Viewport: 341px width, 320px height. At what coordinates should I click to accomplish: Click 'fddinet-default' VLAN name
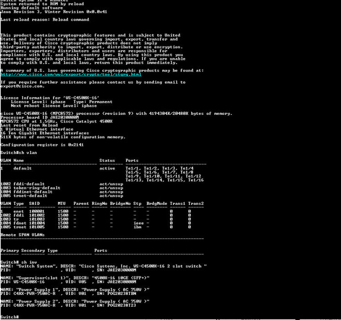pos(33,192)
